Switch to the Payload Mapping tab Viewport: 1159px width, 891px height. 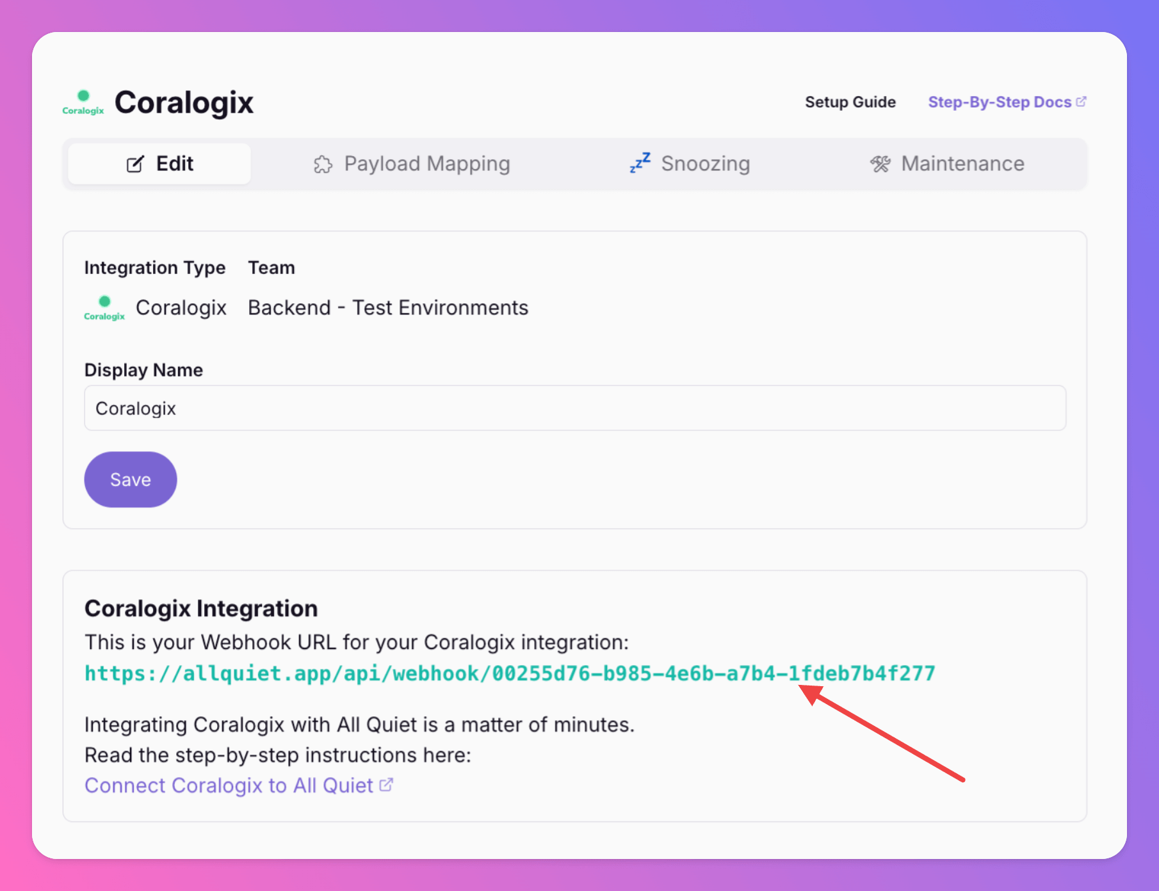(412, 164)
